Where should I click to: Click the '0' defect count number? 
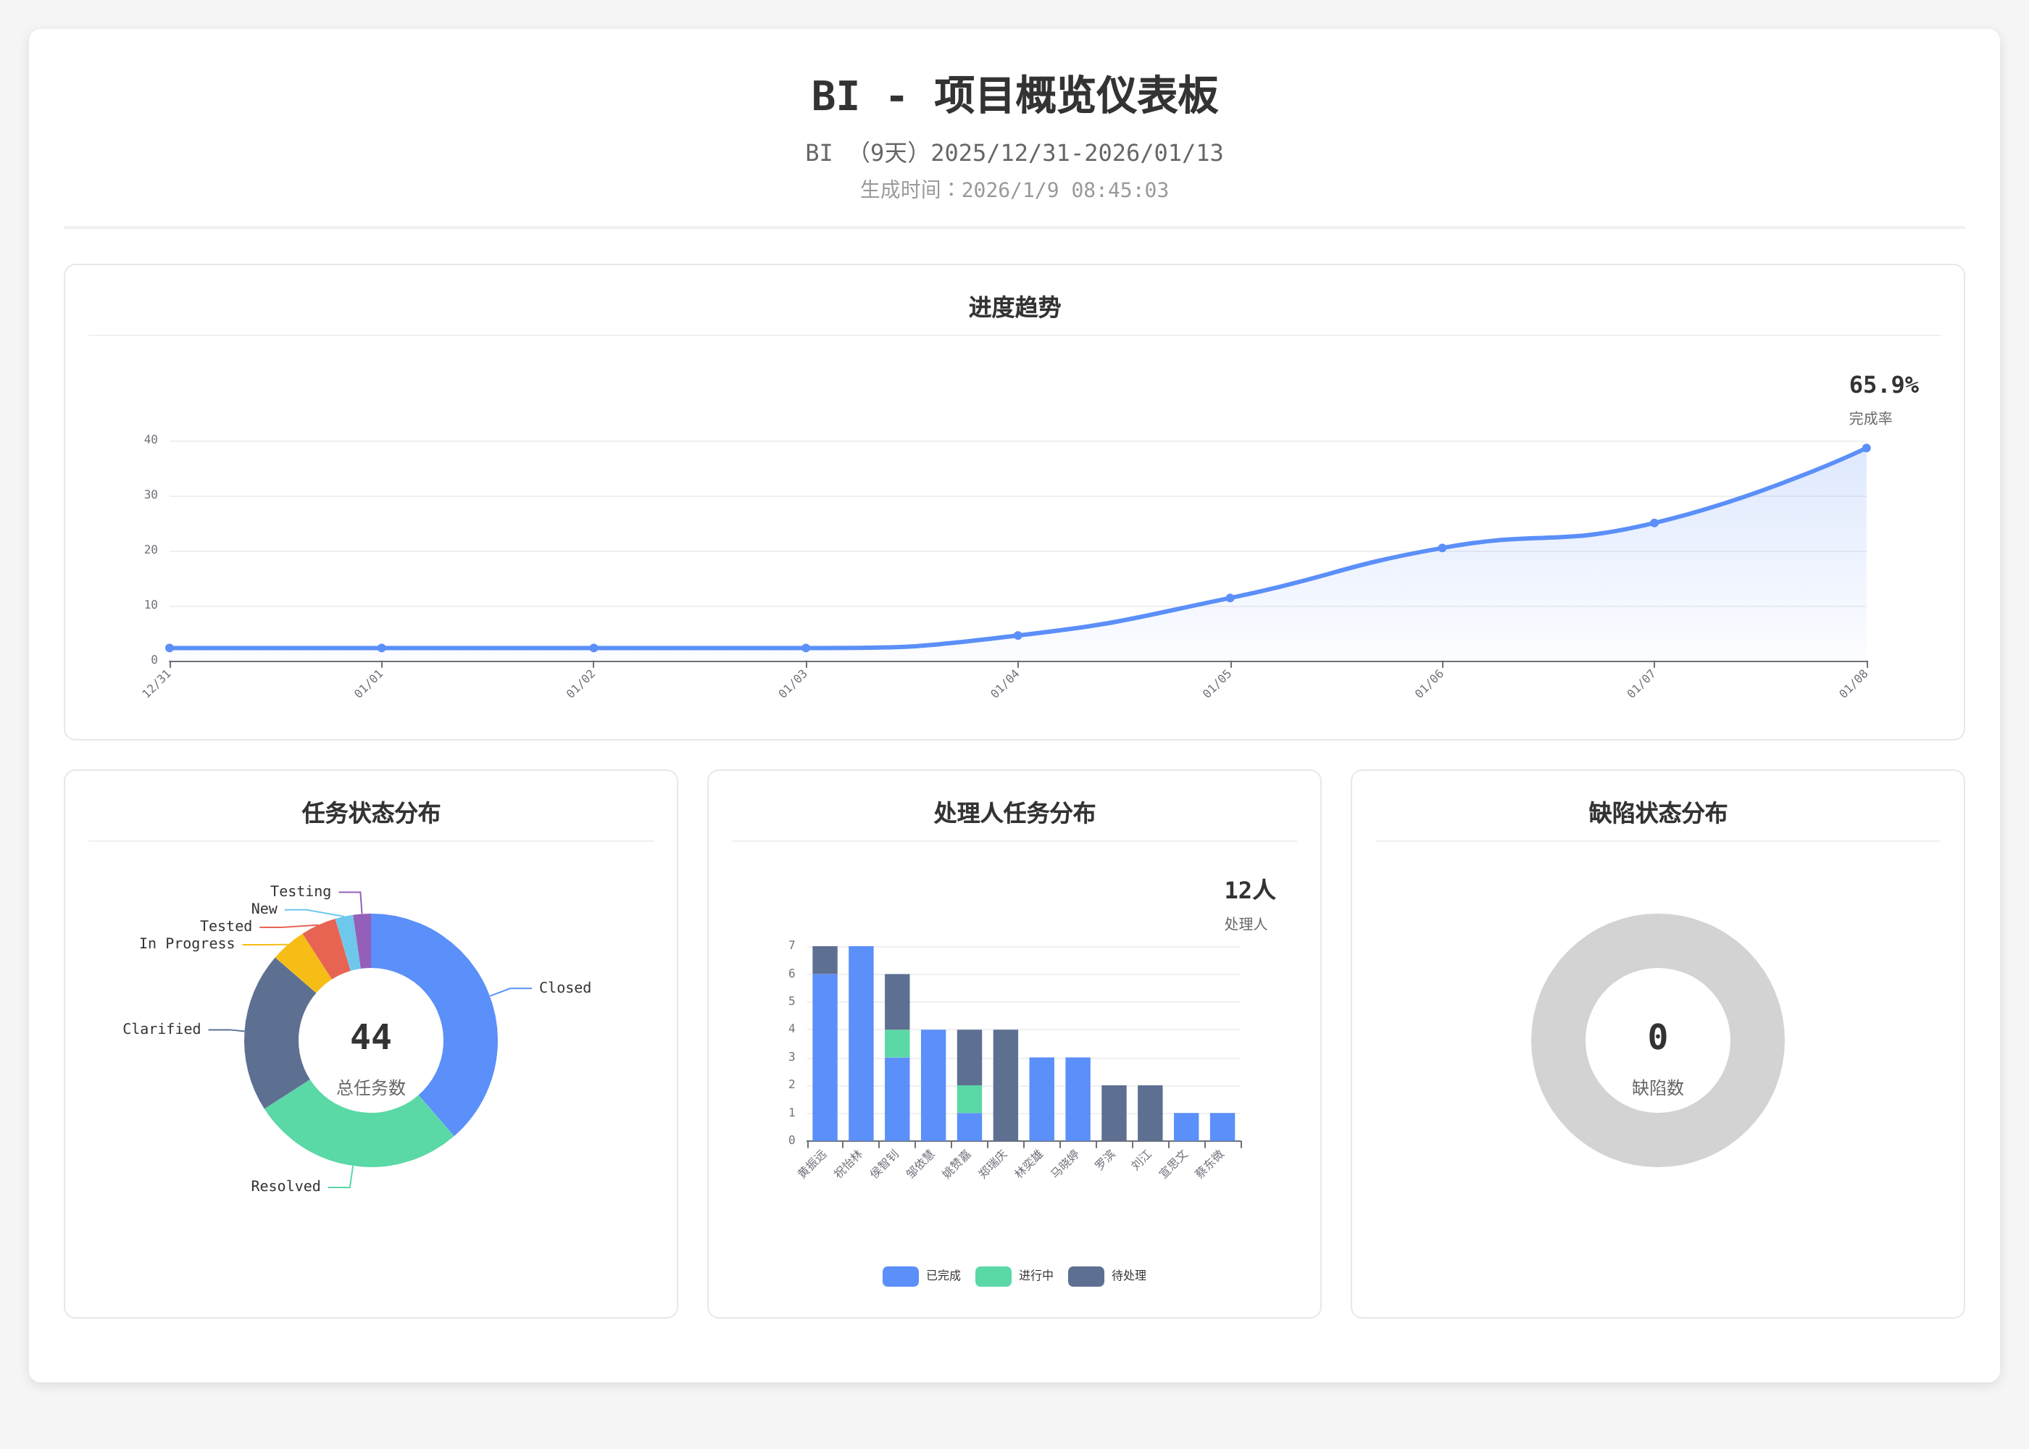coord(1658,1037)
